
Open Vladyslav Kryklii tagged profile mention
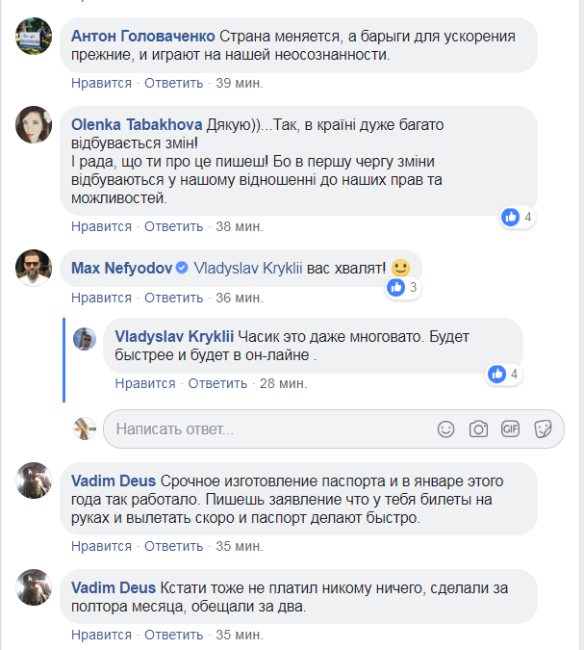point(248,269)
